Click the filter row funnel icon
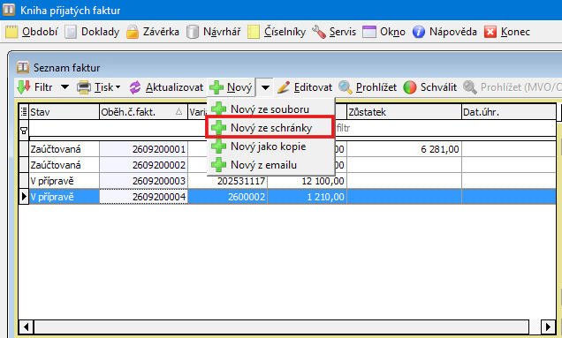 (x=24, y=131)
